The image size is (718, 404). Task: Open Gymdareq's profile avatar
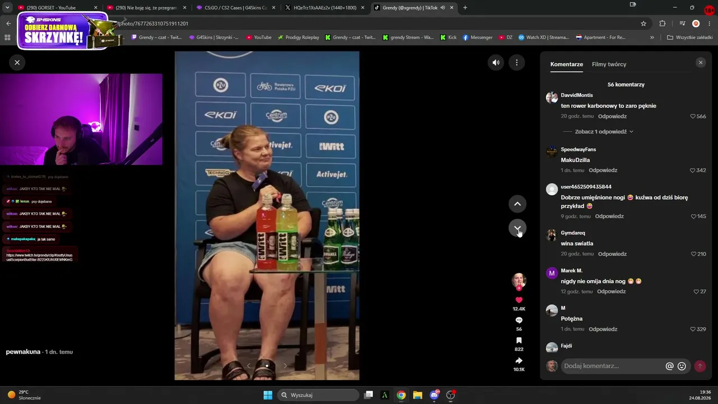pyautogui.click(x=552, y=235)
